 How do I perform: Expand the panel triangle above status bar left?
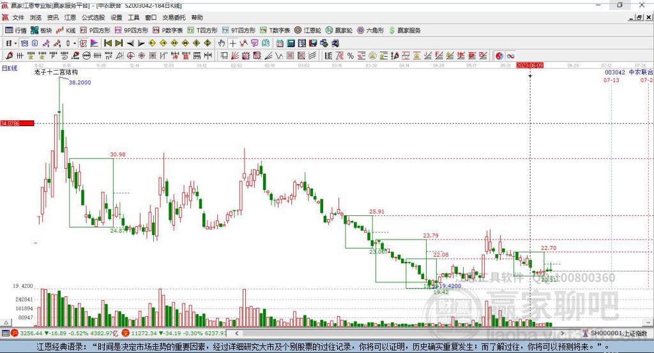point(6,322)
